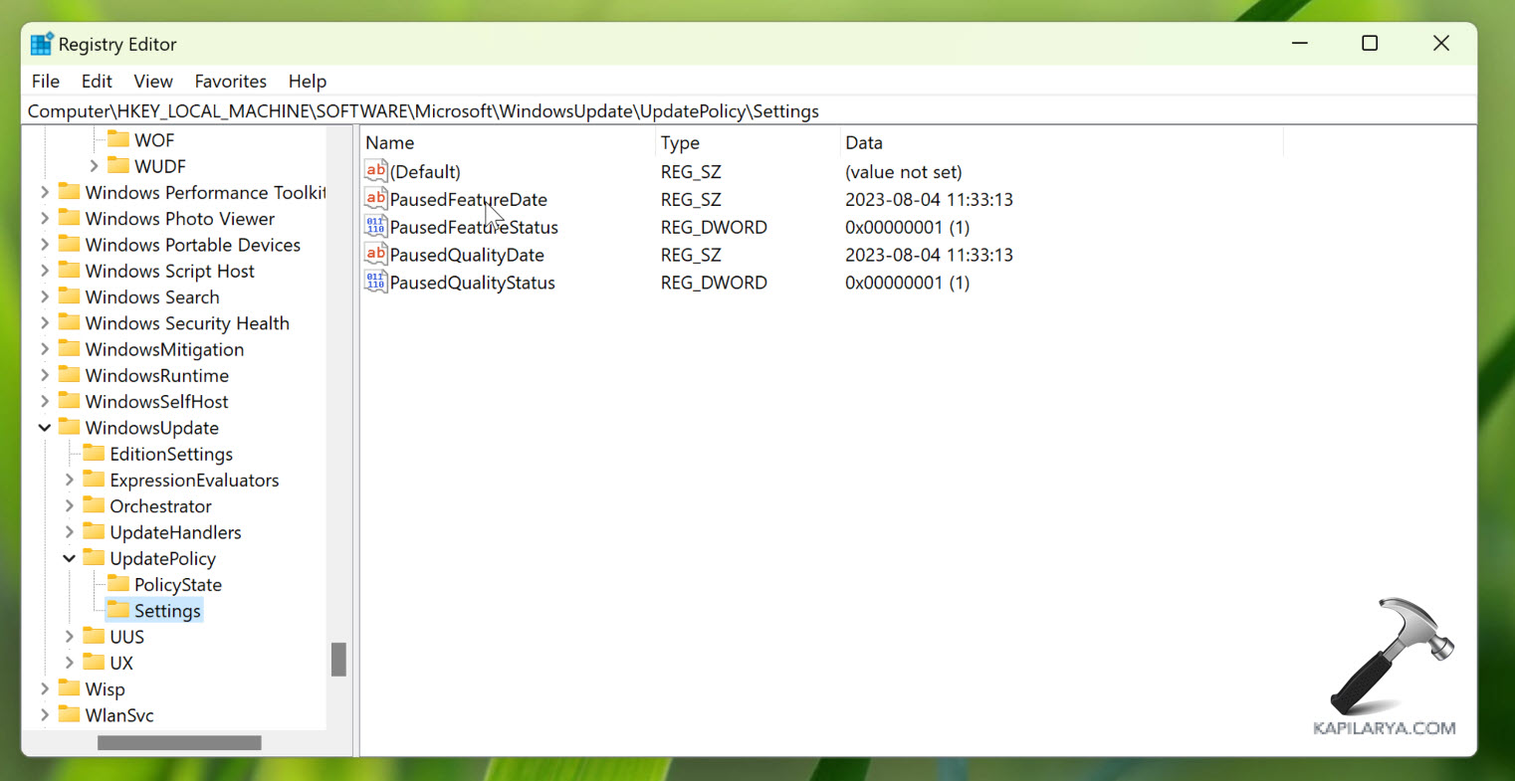Select the PolicyState key label
Viewport: 1515px width, 781px height.
178,585
